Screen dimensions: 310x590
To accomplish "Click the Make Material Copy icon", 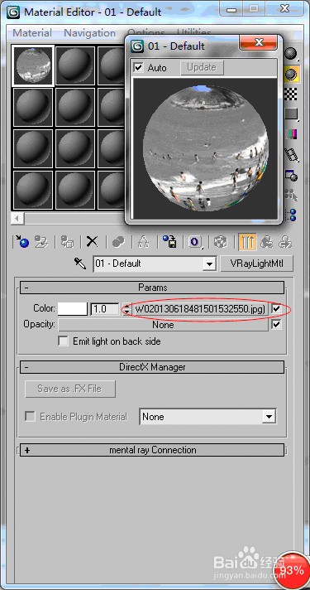I will click(118, 241).
